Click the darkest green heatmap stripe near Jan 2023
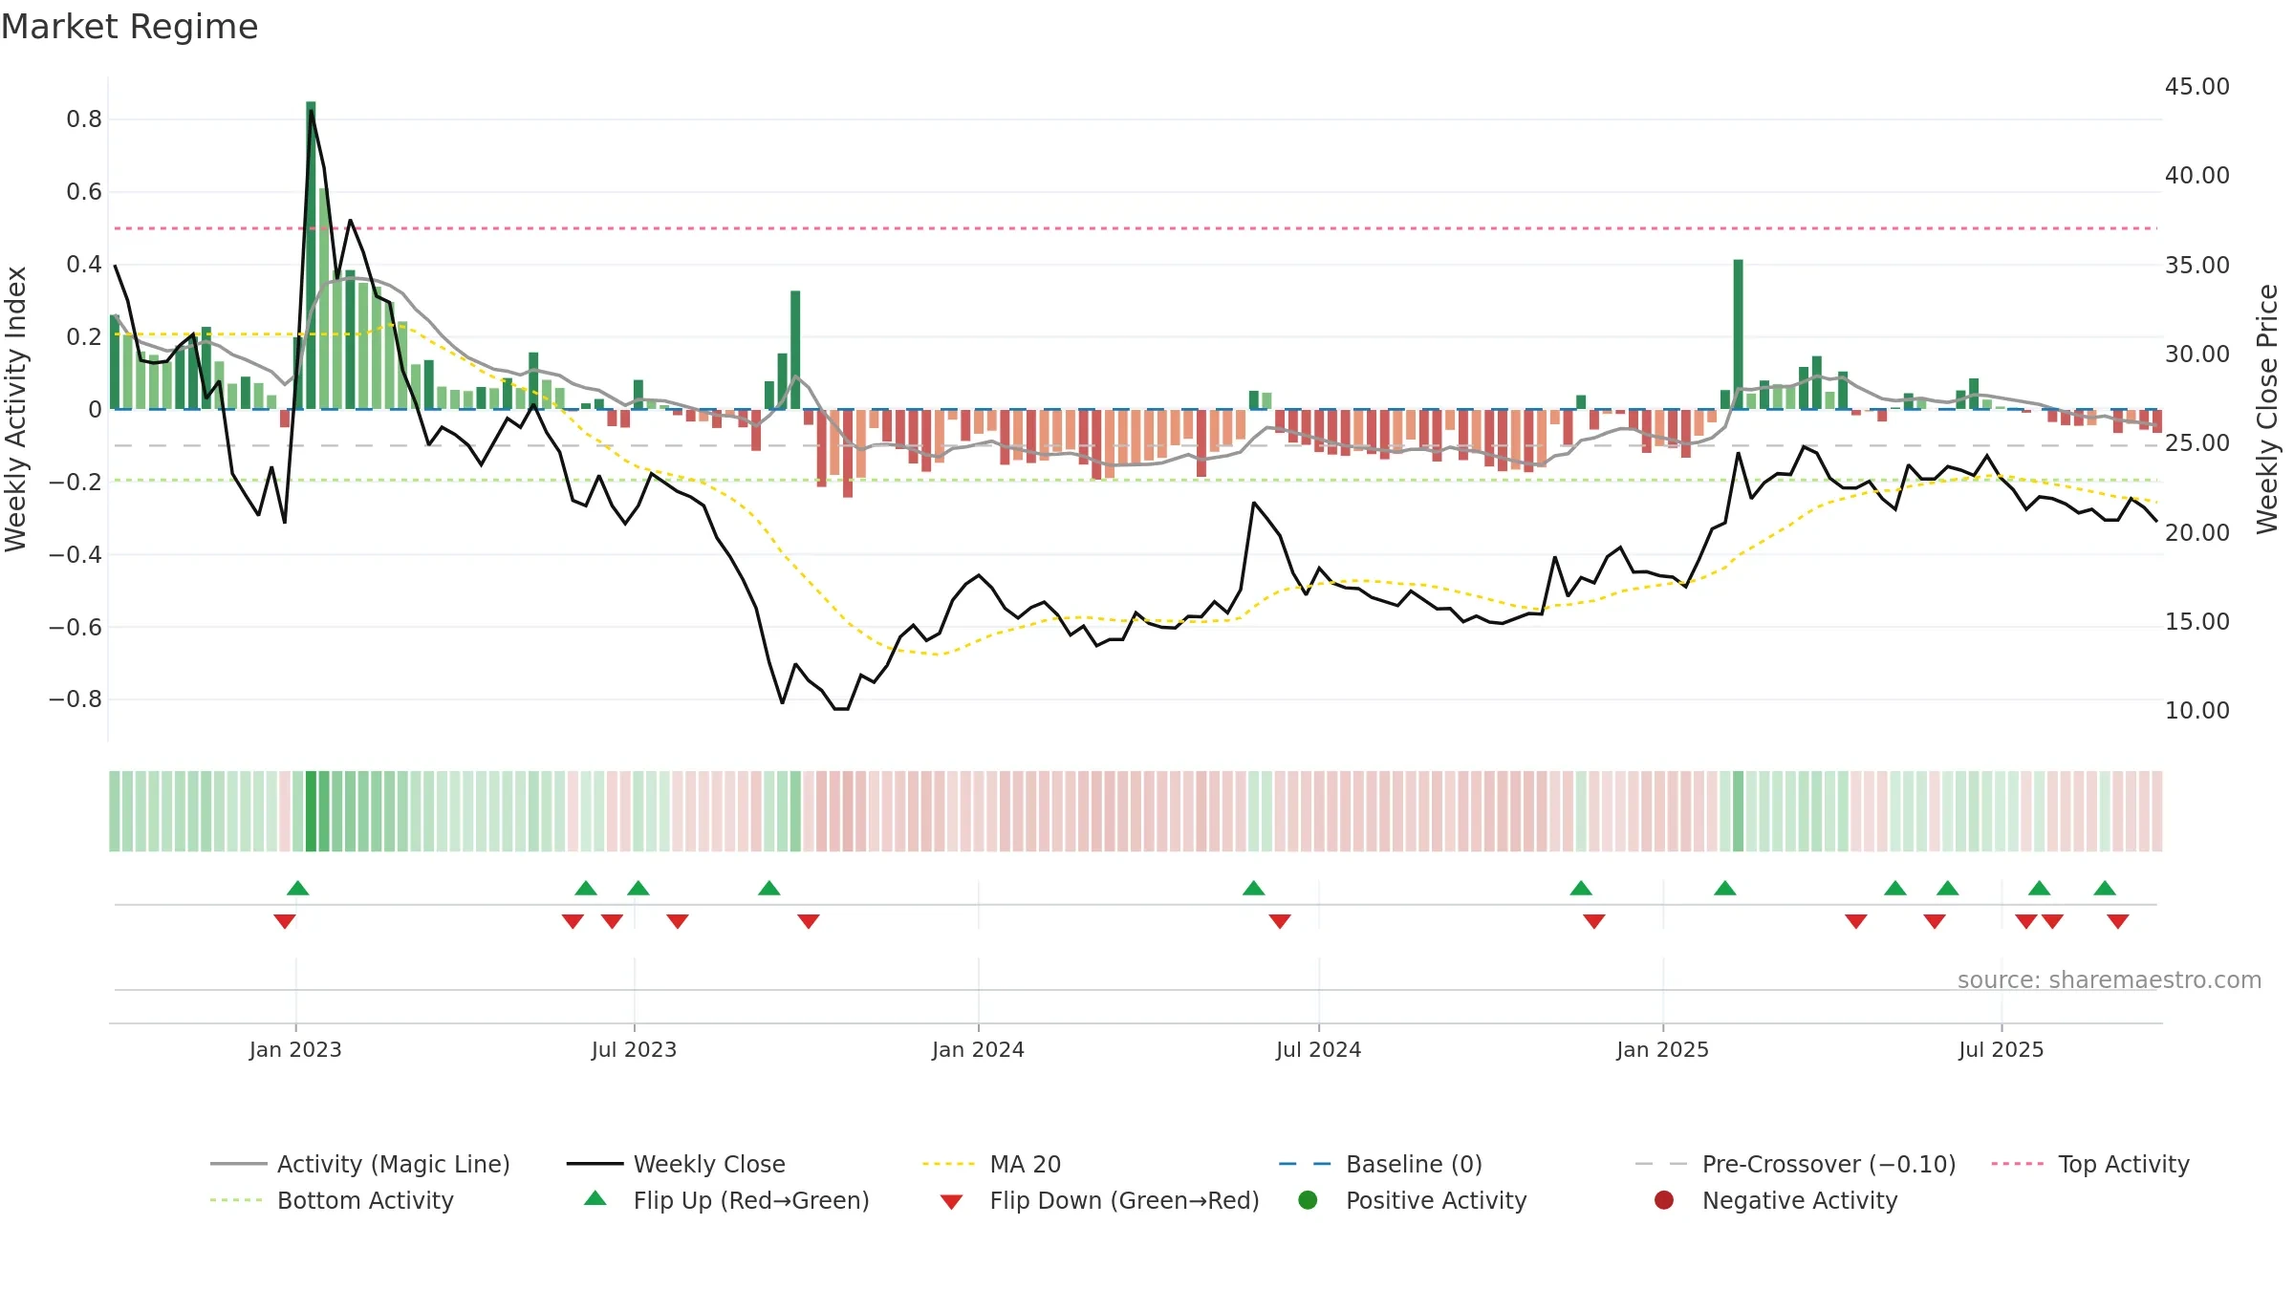Screen dimensions: 2294x1290 311,811
